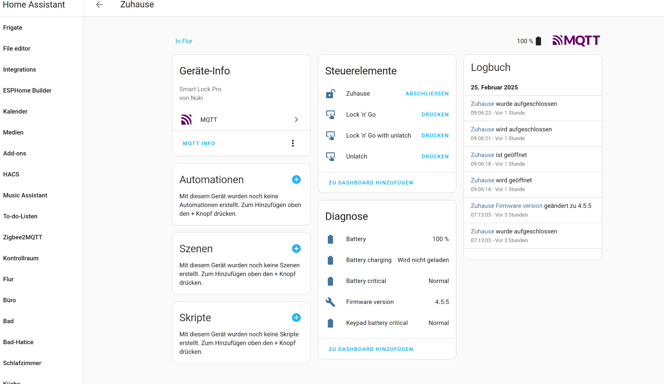The height and width of the screenshot is (384, 664).
Task: Click the battery icon next to 100 %
Action: (538, 41)
